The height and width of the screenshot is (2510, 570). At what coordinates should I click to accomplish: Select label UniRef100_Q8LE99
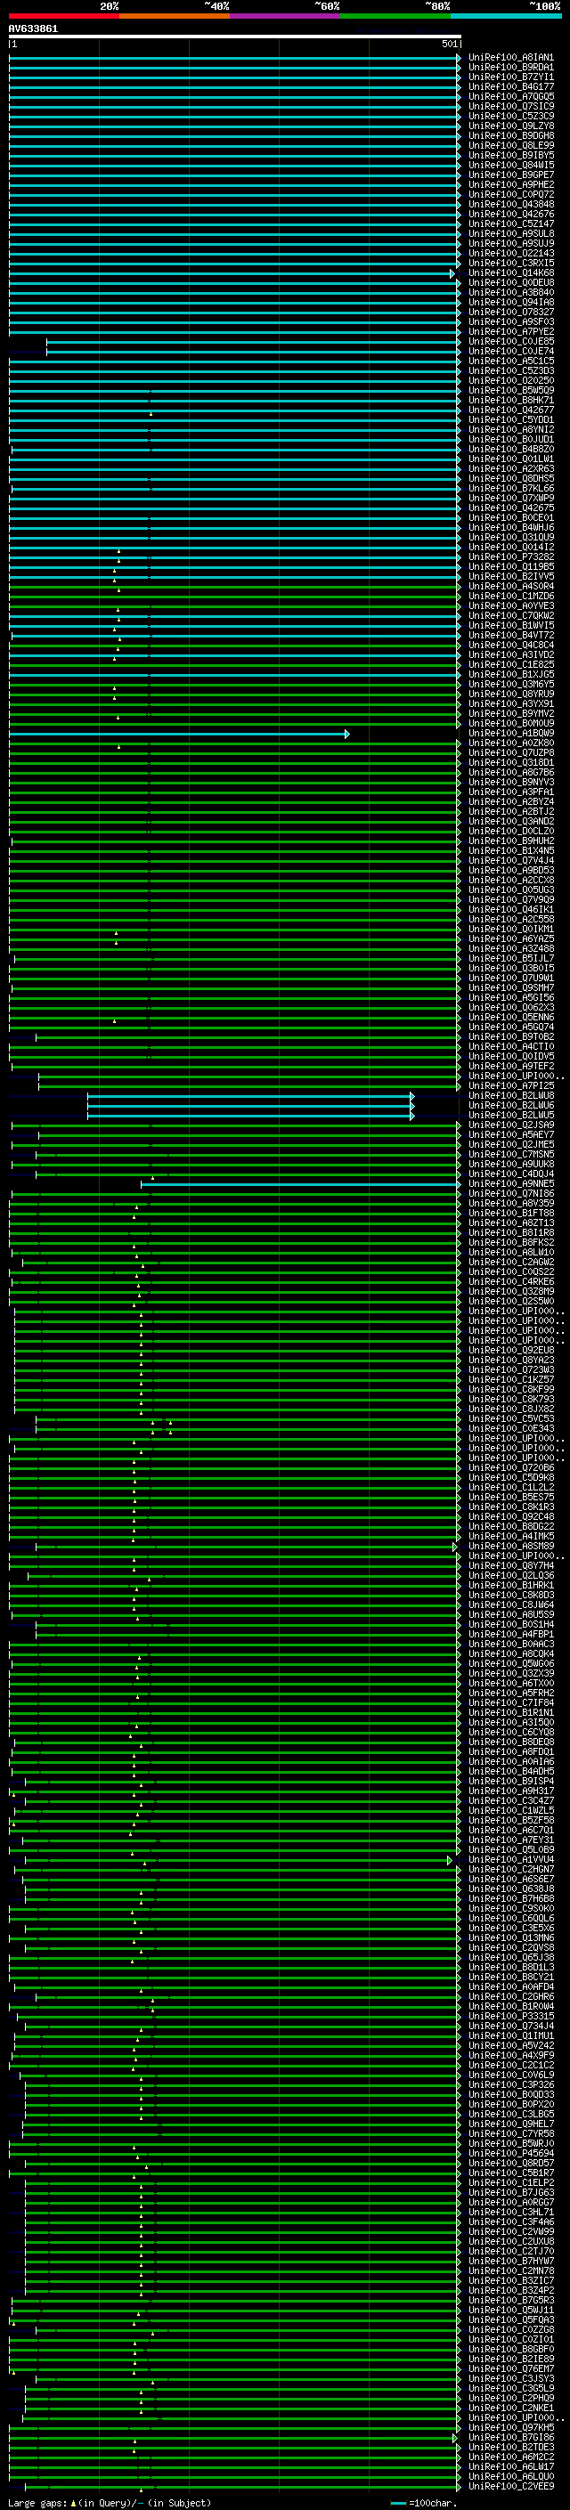point(510,145)
